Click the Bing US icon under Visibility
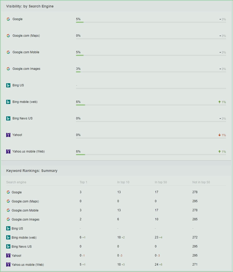 coord(8,85)
